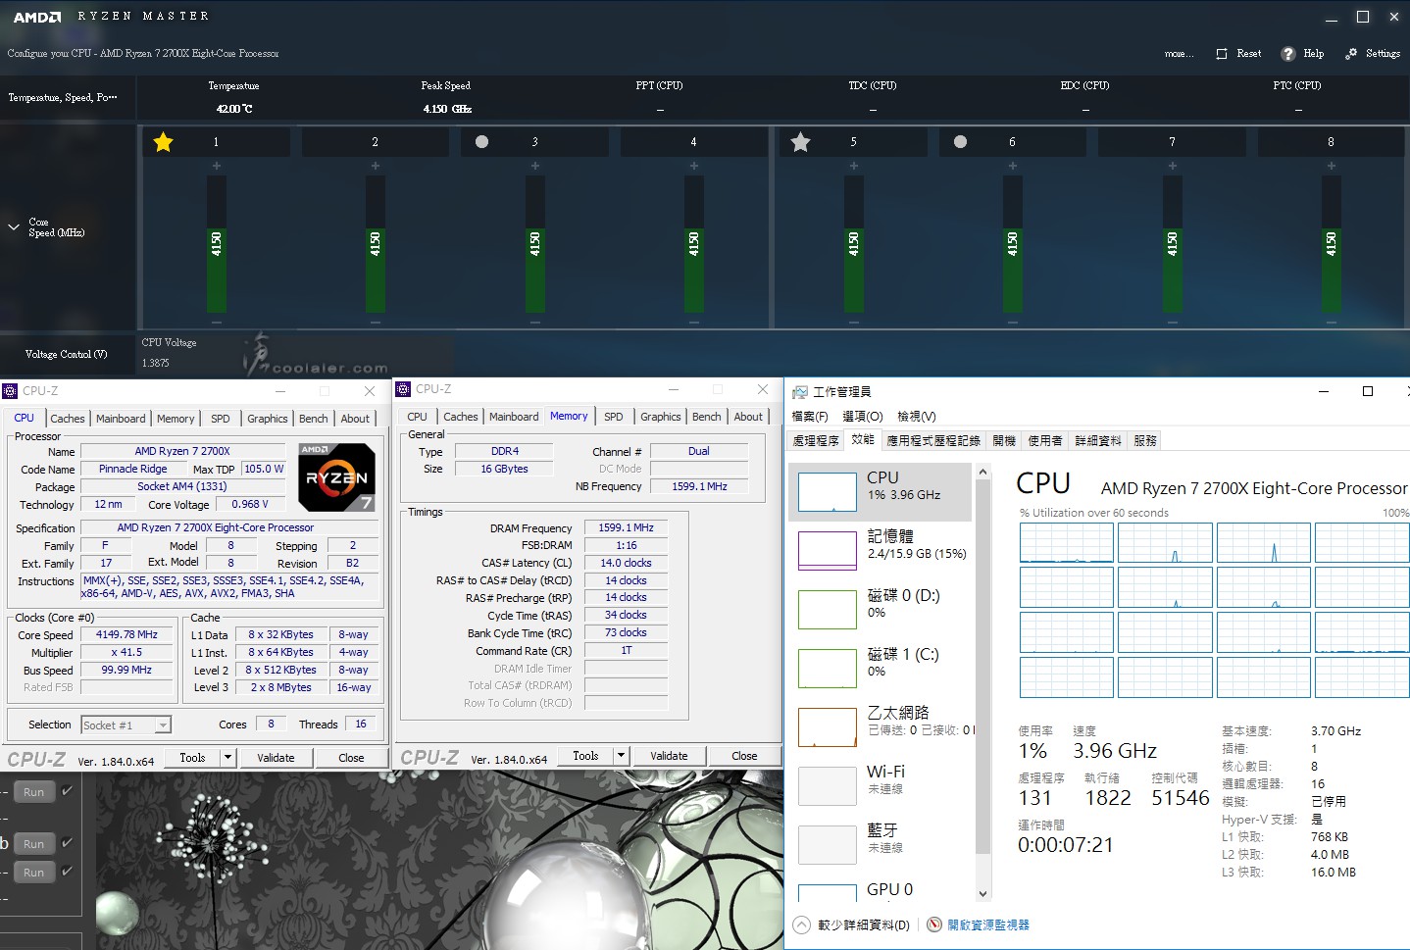Click the Task Manager sidebar scroll-up arrow
The width and height of the screenshot is (1410, 950).
point(983,473)
